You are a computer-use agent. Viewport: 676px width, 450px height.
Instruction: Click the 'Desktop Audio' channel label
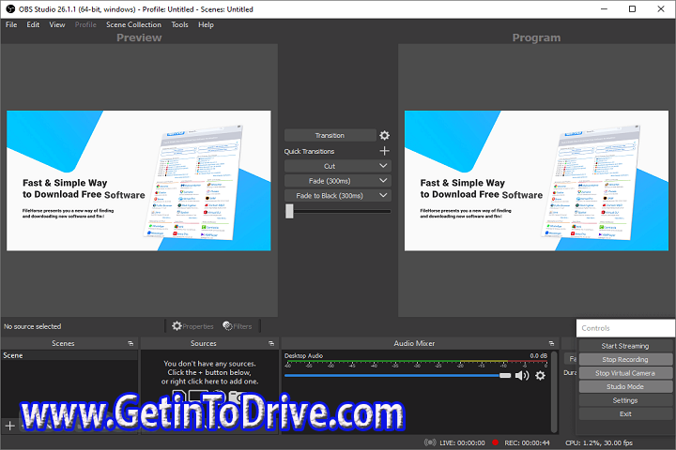point(303,355)
